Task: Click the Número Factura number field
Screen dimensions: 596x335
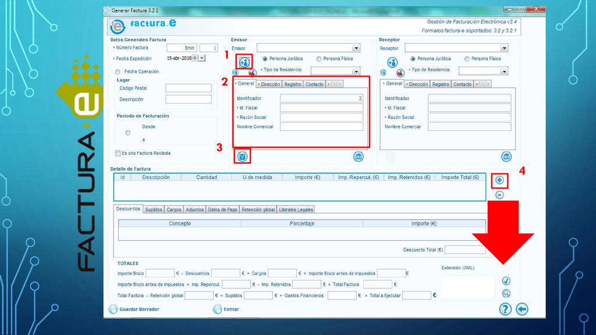Action: coord(209,48)
